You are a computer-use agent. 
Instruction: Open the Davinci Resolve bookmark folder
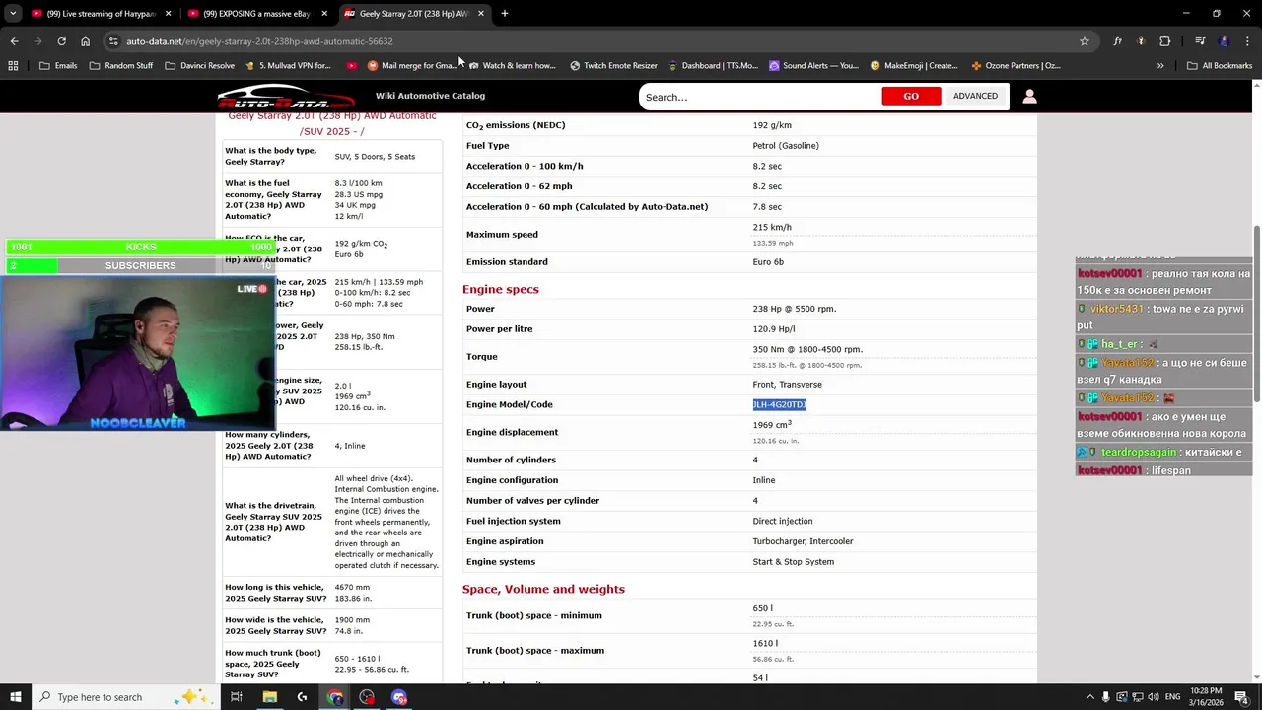pyautogui.click(x=199, y=66)
